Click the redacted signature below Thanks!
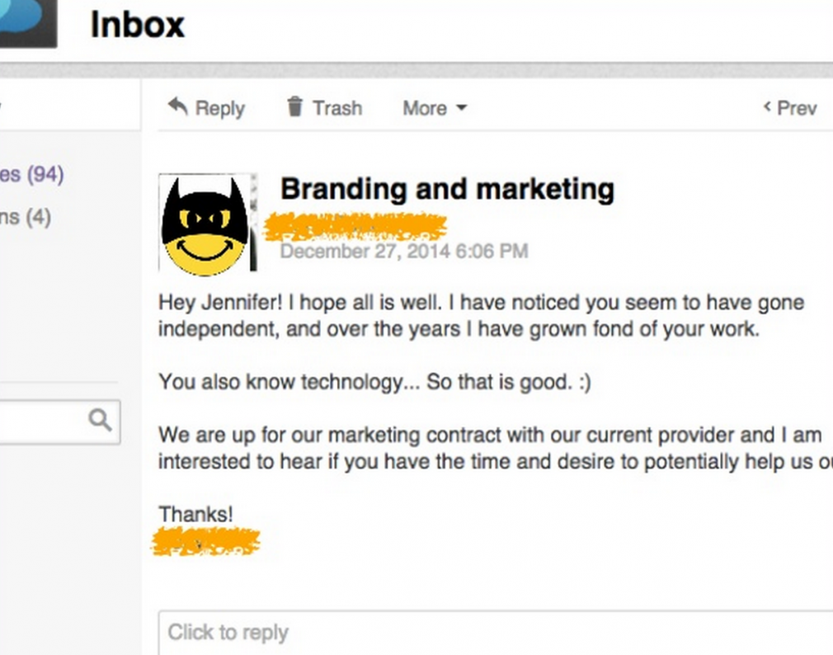 pyautogui.click(x=205, y=542)
